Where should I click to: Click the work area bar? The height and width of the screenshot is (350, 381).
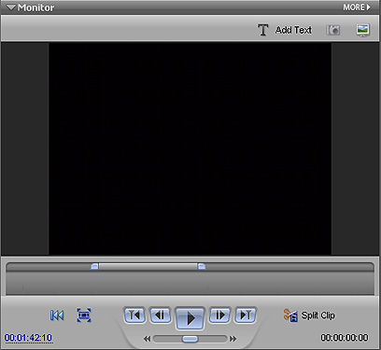coord(148,266)
